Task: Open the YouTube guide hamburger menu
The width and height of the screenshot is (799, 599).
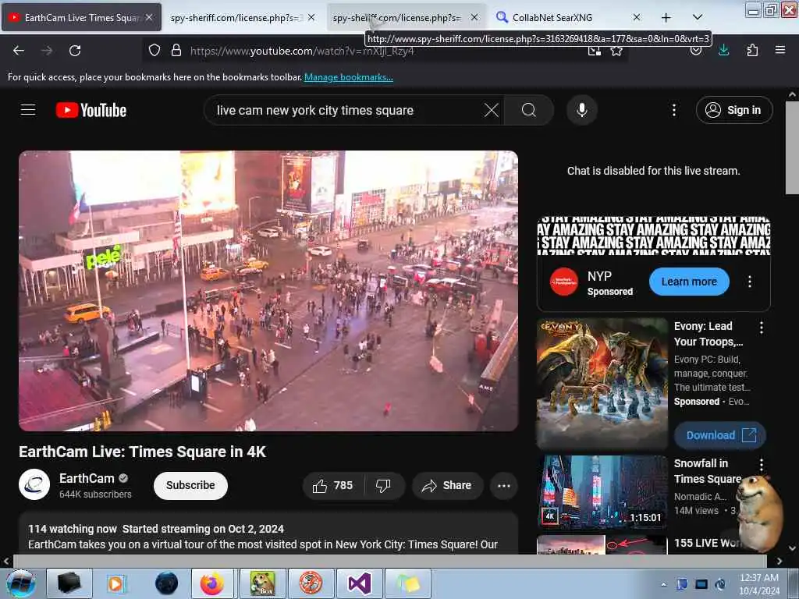Action: tap(28, 110)
